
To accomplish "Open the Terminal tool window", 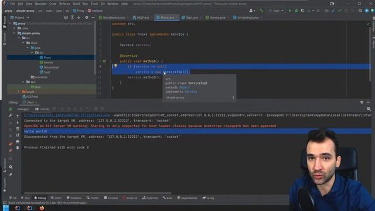I will tap(111, 198).
